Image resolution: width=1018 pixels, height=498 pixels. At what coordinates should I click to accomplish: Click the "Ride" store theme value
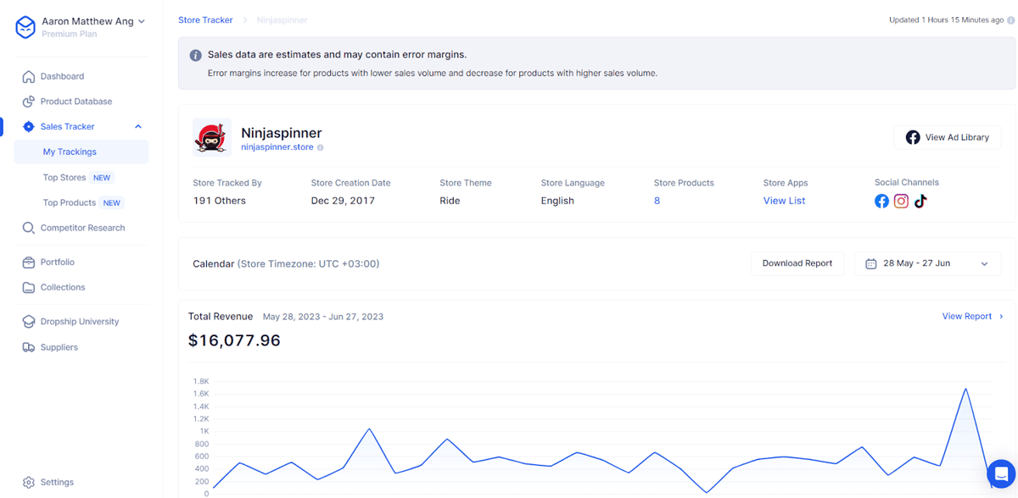coord(450,201)
